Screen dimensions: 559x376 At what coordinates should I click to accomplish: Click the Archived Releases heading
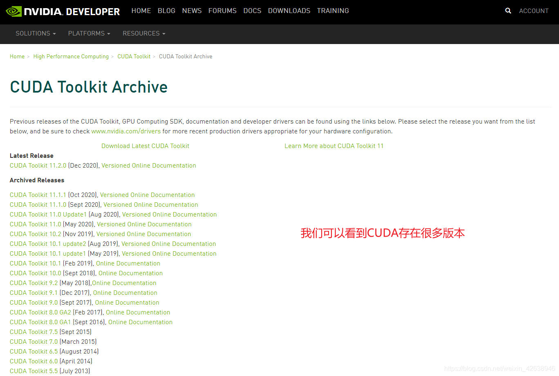click(37, 180)
